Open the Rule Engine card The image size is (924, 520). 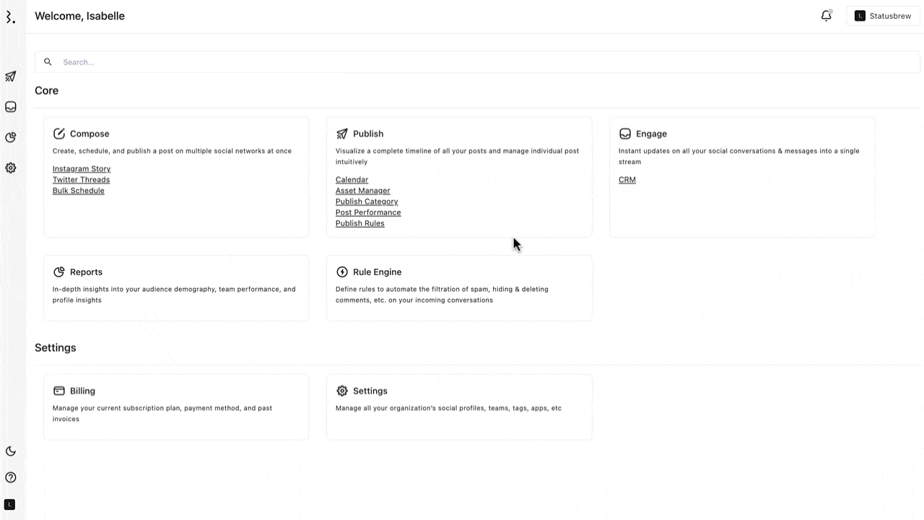click(459, 288)
